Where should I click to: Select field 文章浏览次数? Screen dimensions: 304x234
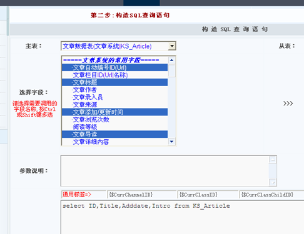114,120
